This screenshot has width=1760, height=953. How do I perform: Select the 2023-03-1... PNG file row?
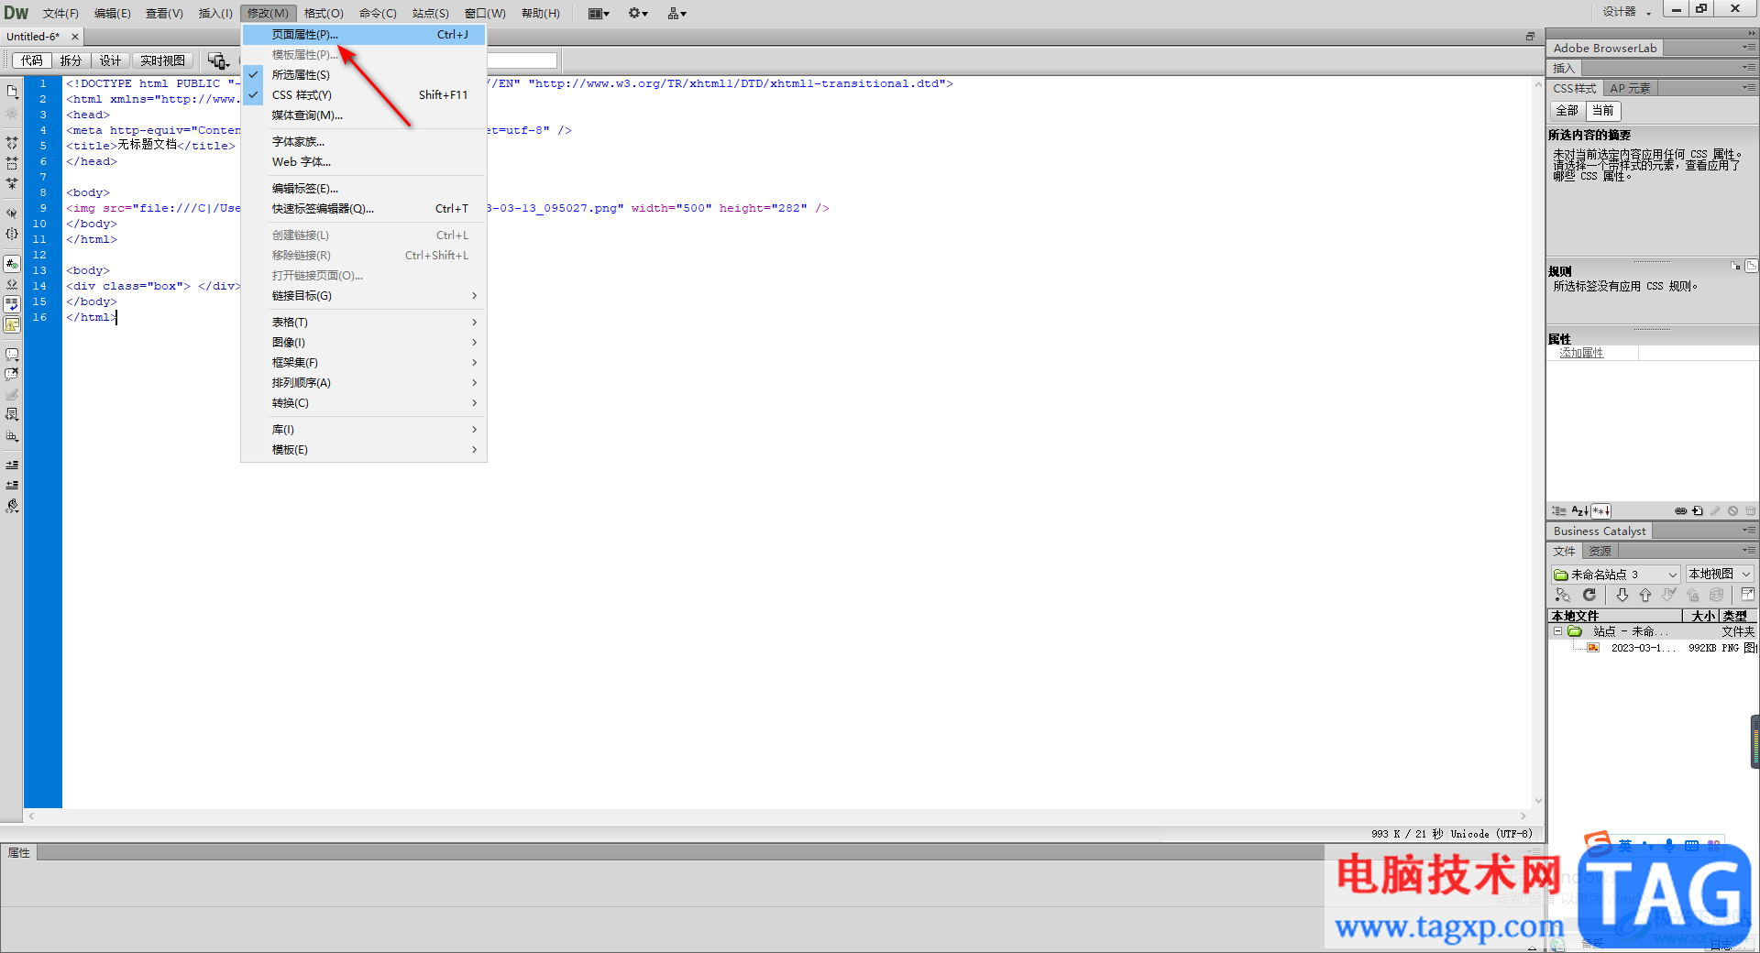point(1651,648)
